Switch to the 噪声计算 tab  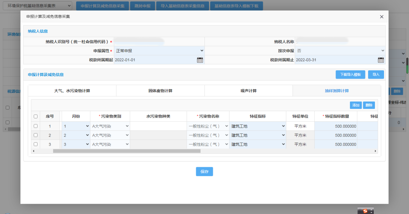(x=248, y=91)
